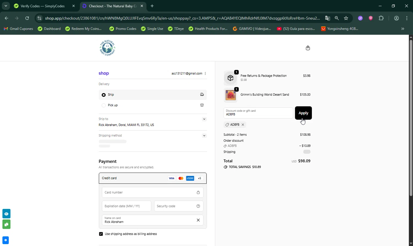View site information icon in address bar
This screenshot has width=413, height=246.
tap(39, 18)
